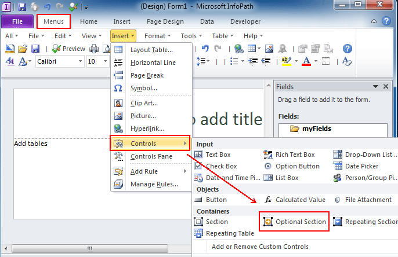This screenshot has height=257, width=398.
Task: Insert an Option Button control
Action: pos(292,166)
